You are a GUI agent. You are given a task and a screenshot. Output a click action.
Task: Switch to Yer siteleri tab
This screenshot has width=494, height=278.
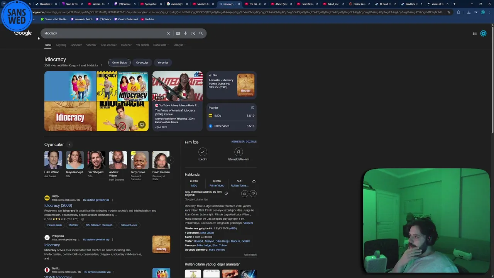coord(142,45)
